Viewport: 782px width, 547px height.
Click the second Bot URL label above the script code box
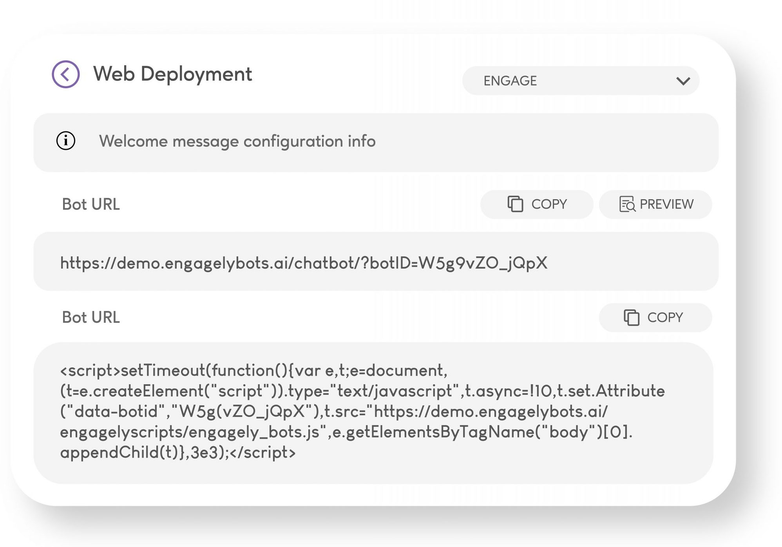(91, 317)
